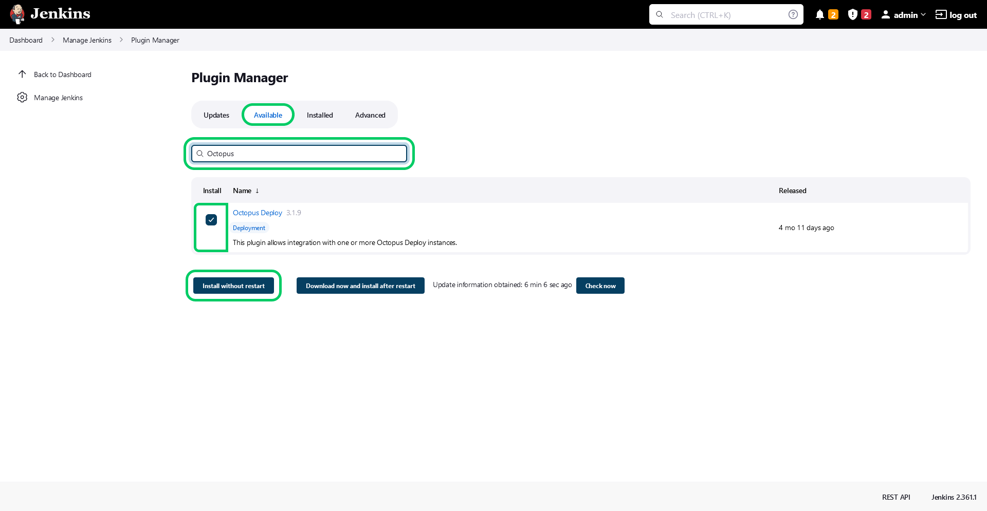The width and height of the screenshot is (987, 511).
Task: Click the Released column header
Action: pos(792,191)
